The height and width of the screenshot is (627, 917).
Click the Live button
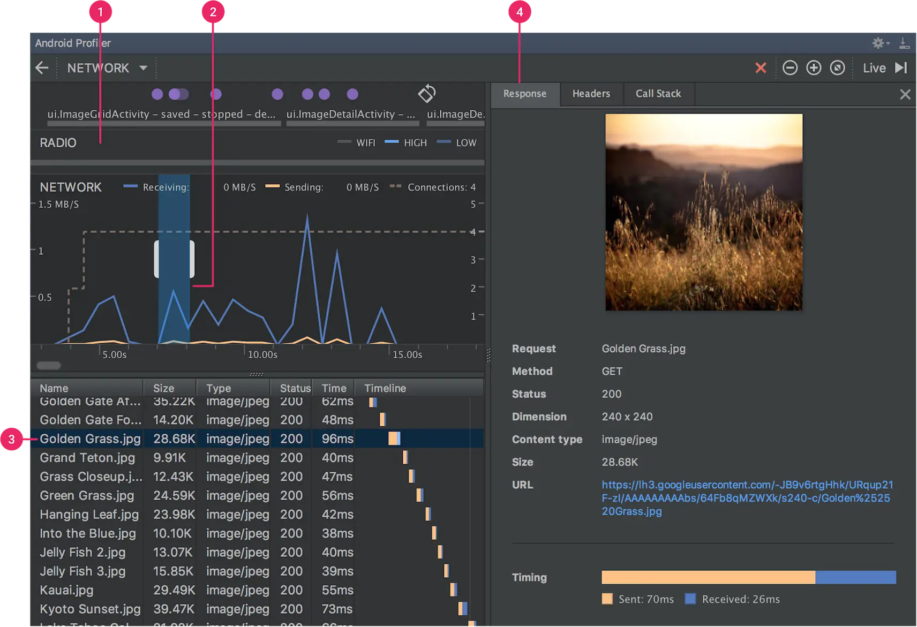(874, 68)
